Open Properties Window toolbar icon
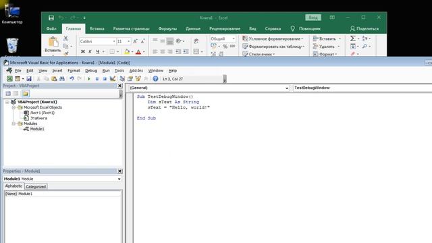The width and height of the screenshot is (432, 243). (130, 79)
